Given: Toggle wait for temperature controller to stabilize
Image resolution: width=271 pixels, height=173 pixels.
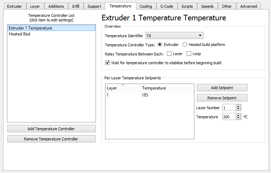Looking at the screenshot, I should (108, 63).
